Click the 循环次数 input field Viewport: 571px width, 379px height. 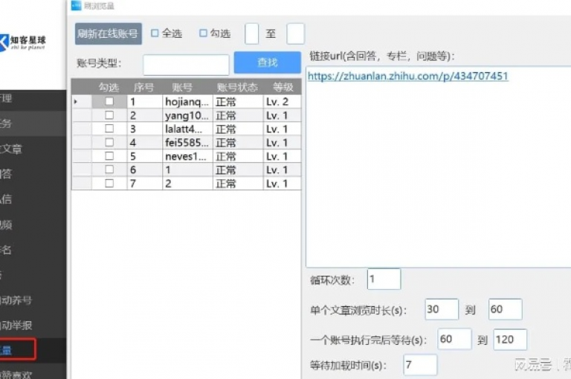[384, 279]
